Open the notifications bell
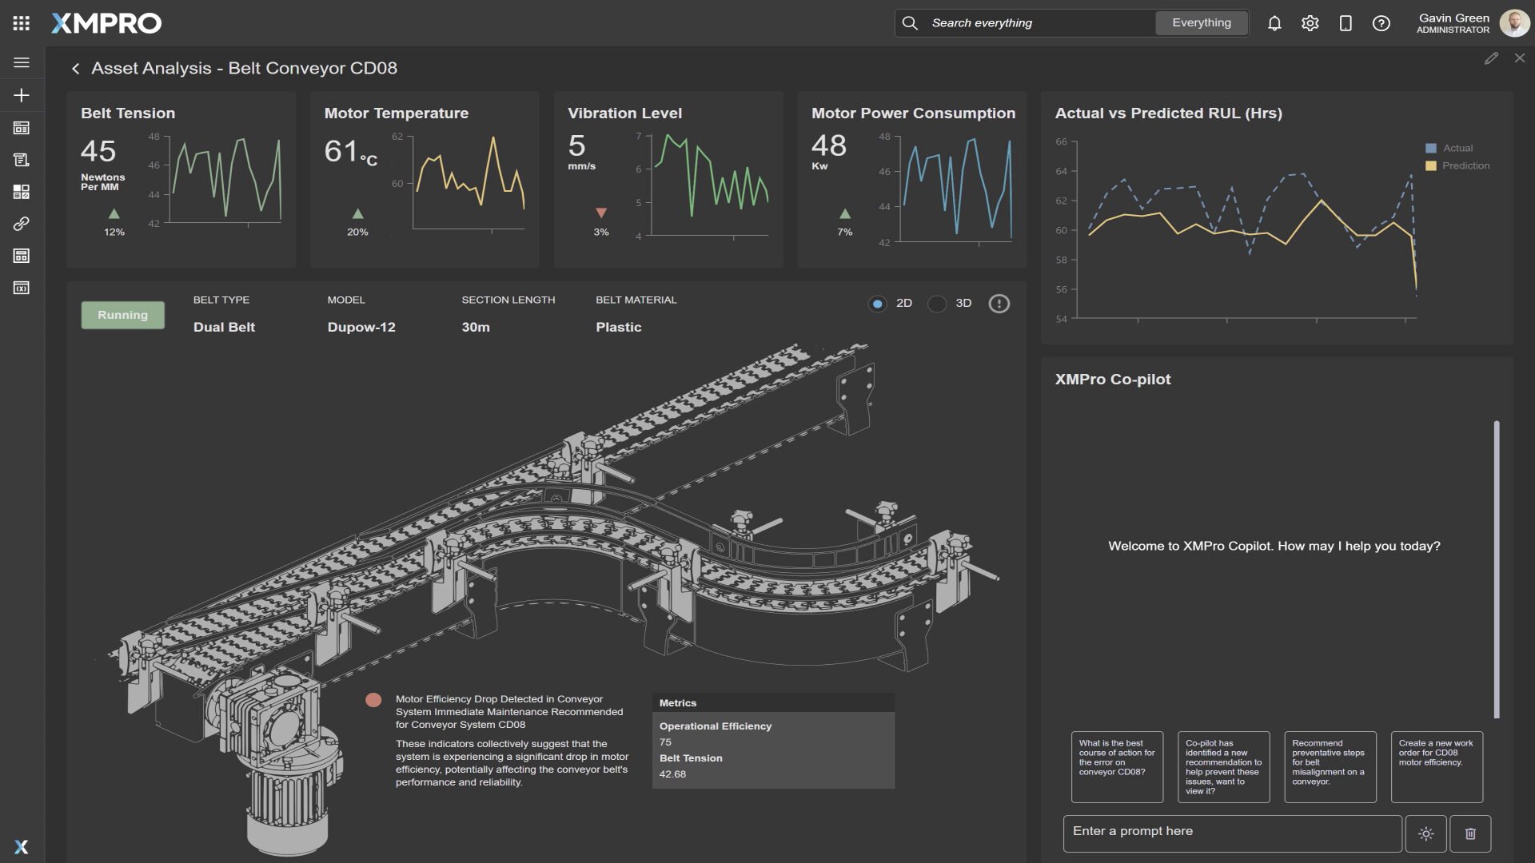Image resolution: width=1535 pixels, height=863 pixels. 1274,23
